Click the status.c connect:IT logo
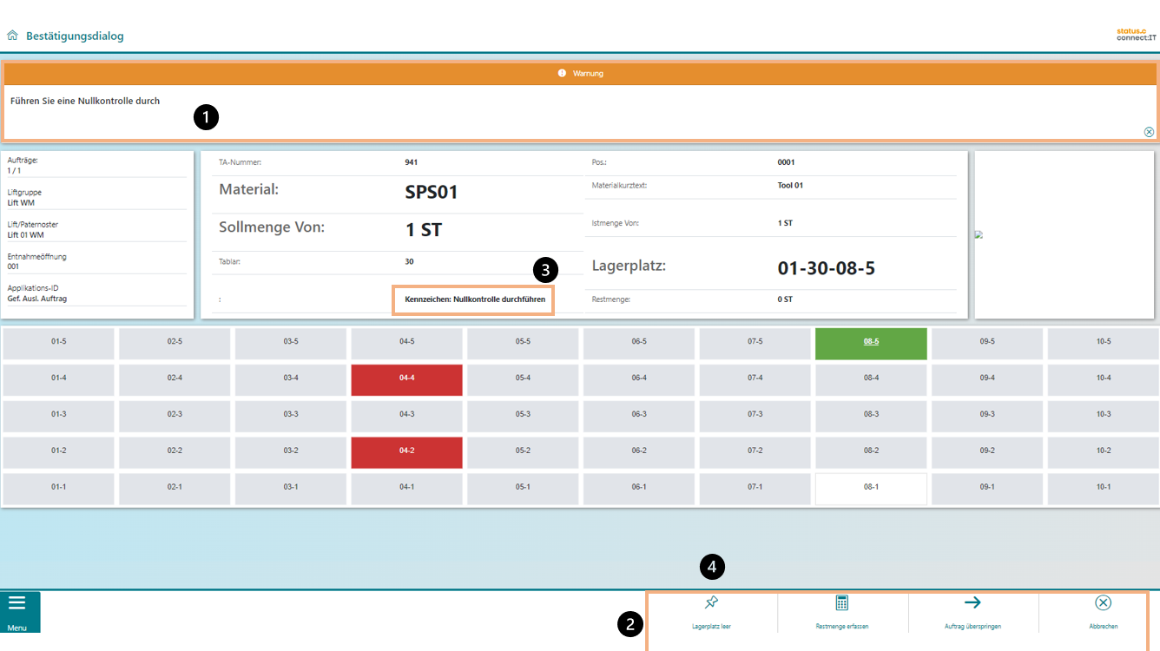 tap(1136, 36)
